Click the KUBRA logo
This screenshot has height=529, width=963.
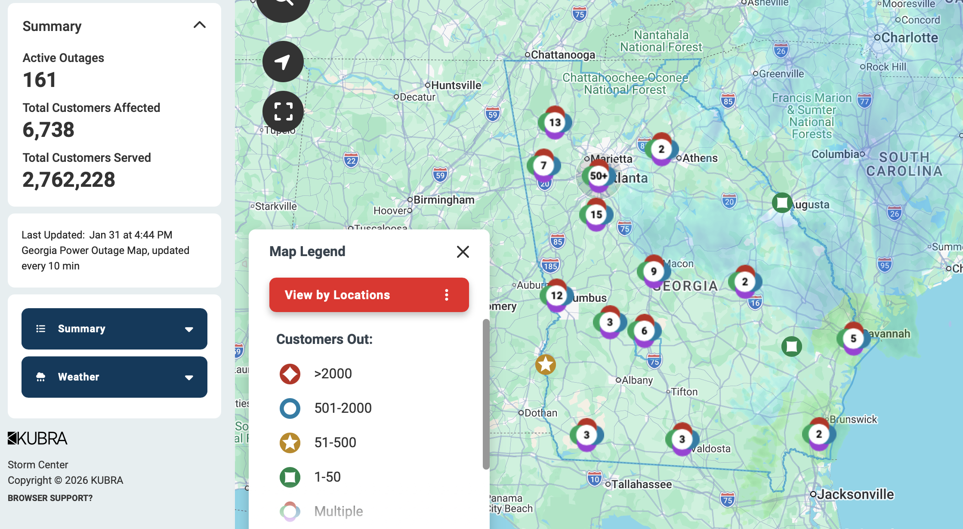pos(37,439)
